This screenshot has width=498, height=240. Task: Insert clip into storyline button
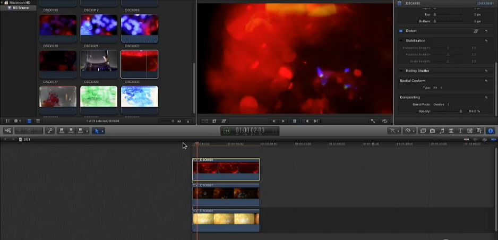coord(71,131)
